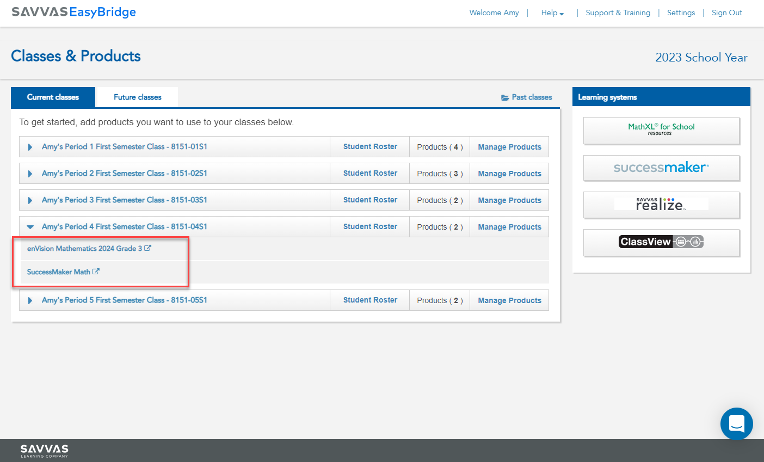The width and height of the screenshot is (764, 462).
Task: Click the Savvas EasyBridge logo
Action: [x=73, y=12]
